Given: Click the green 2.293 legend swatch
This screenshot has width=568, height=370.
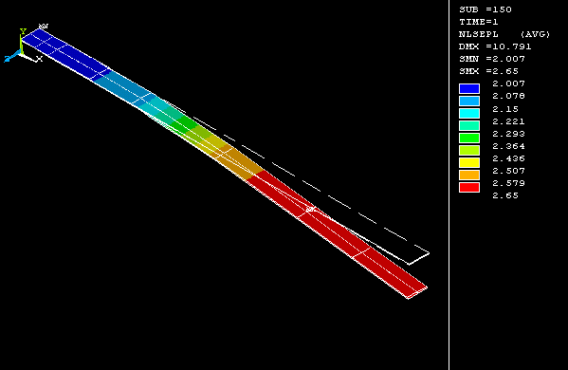Looking at the screenshot, I should click(469, 139).
